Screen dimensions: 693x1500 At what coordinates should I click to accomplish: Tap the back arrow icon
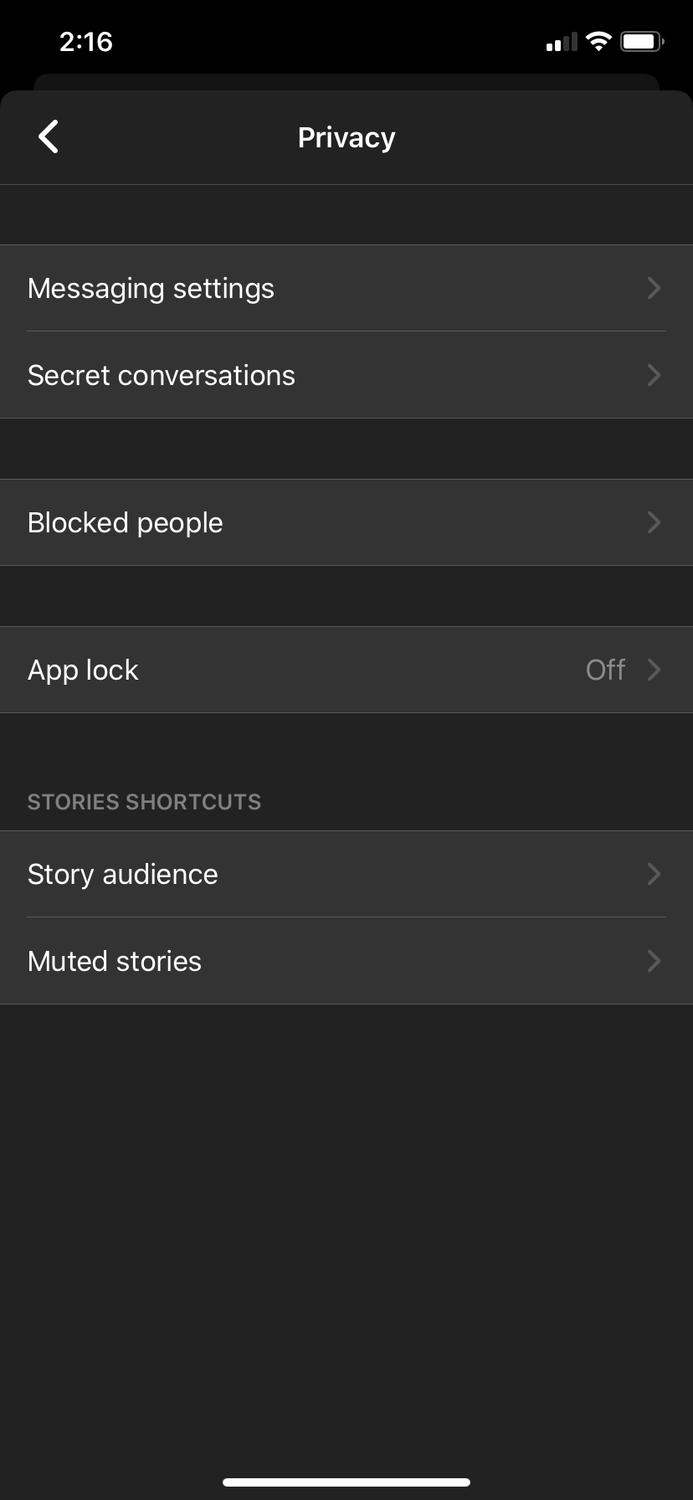(49, 136)
